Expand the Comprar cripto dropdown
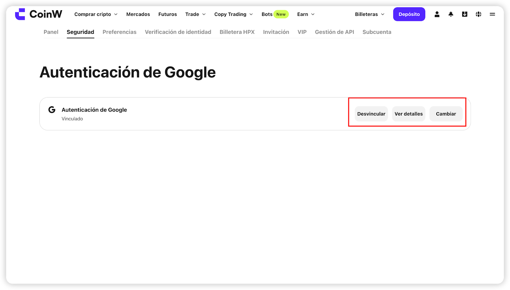The width and height of the screenshot is (510, 290). point(96,14)
